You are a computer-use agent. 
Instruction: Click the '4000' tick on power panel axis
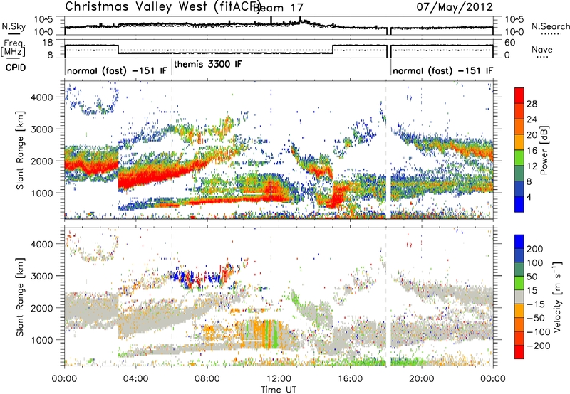point(41,97)
